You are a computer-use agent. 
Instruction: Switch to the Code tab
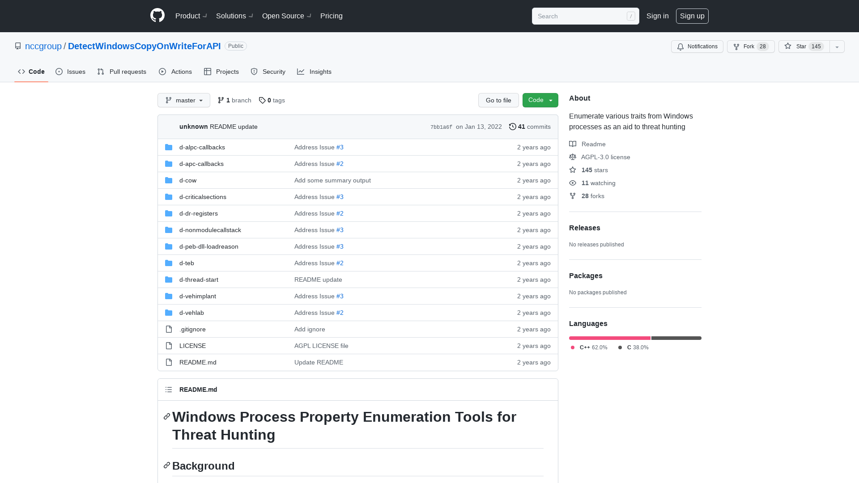31,72
